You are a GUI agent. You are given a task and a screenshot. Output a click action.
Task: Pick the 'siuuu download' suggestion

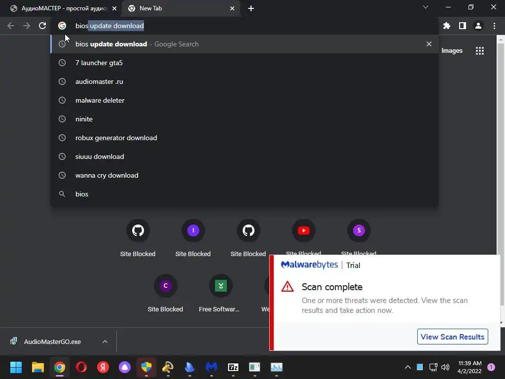[245, 156]
